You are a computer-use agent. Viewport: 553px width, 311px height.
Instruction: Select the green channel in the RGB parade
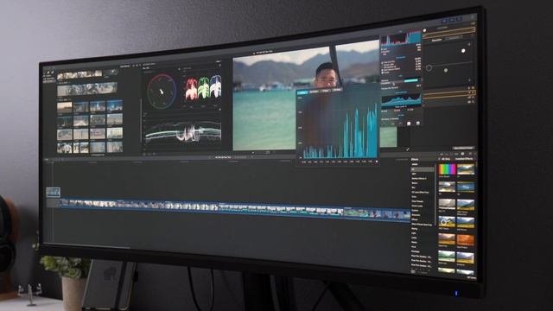[204, 87]
